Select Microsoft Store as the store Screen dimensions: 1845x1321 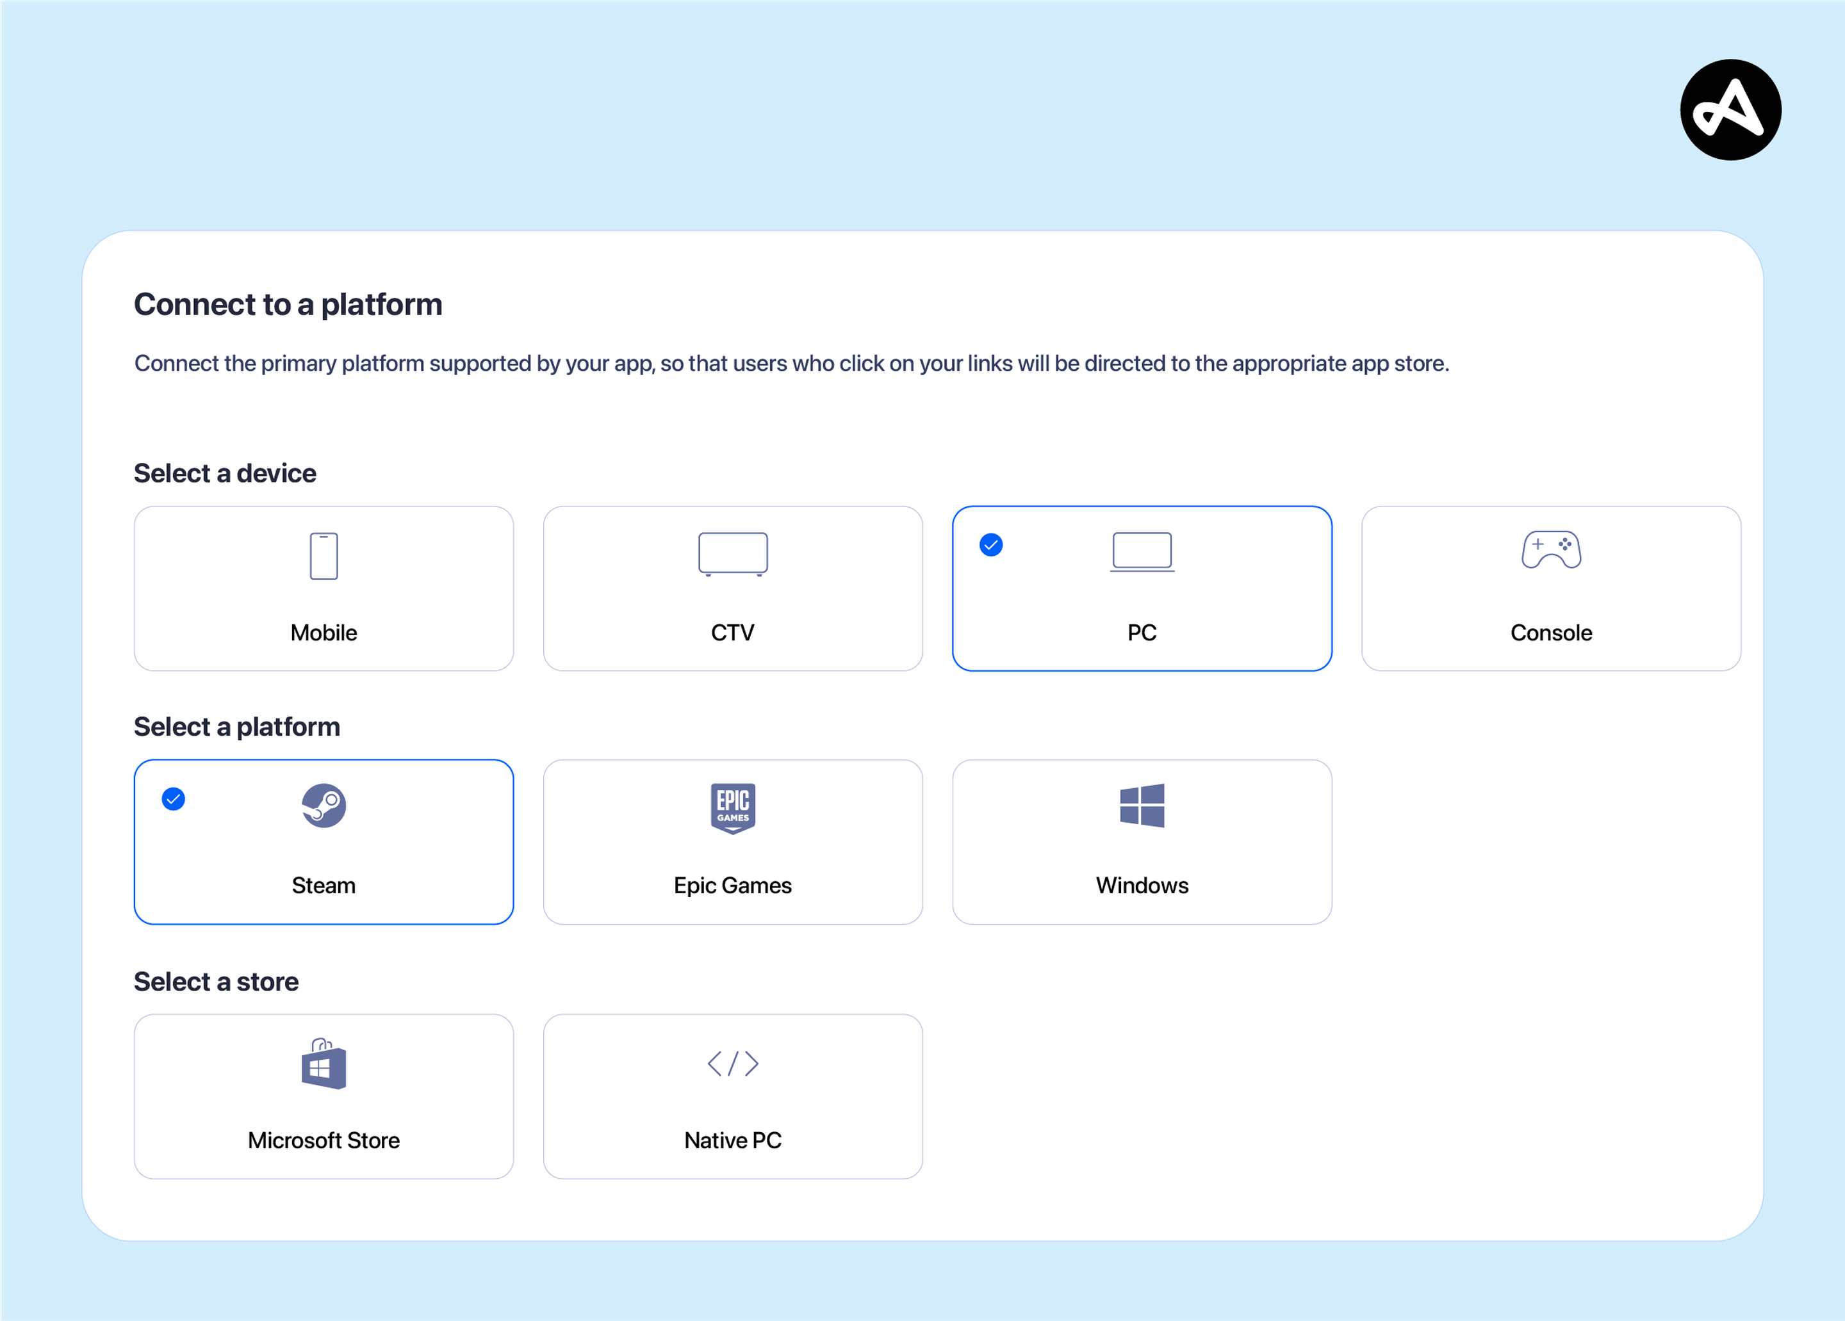point(324,1097)
